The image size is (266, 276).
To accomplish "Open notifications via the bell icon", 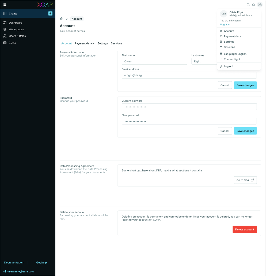I will point(253,5).
